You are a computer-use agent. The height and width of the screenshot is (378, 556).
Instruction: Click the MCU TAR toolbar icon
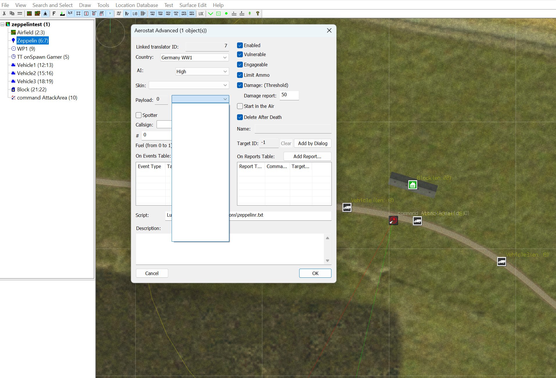click(x=160, y=13)
